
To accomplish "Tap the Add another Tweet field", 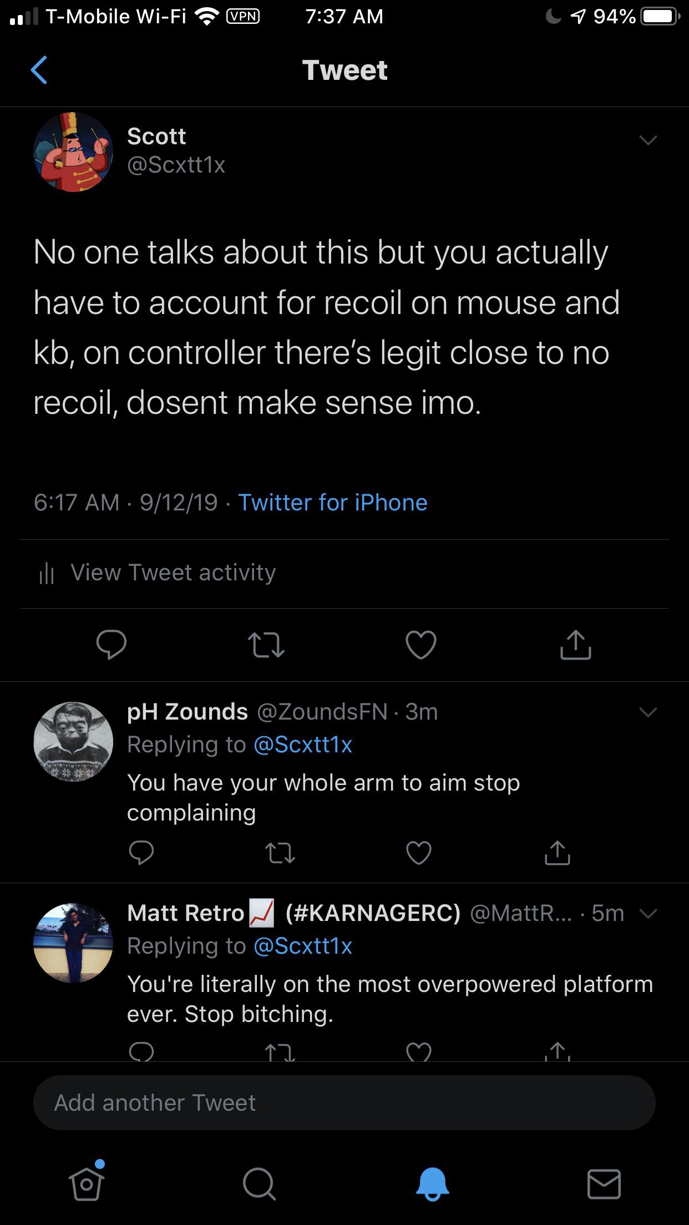I will (x=344, y=1103).
